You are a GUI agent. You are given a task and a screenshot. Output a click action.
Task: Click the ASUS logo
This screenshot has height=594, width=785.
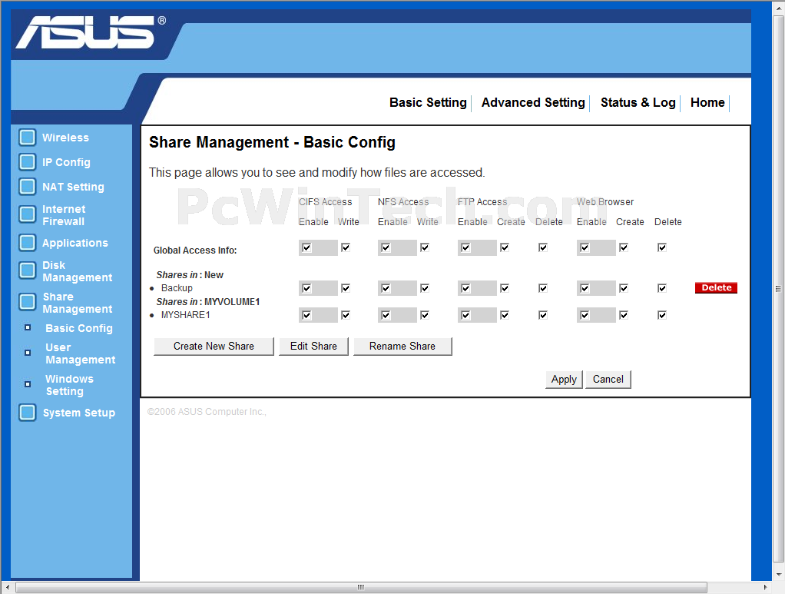coord(91,32)
